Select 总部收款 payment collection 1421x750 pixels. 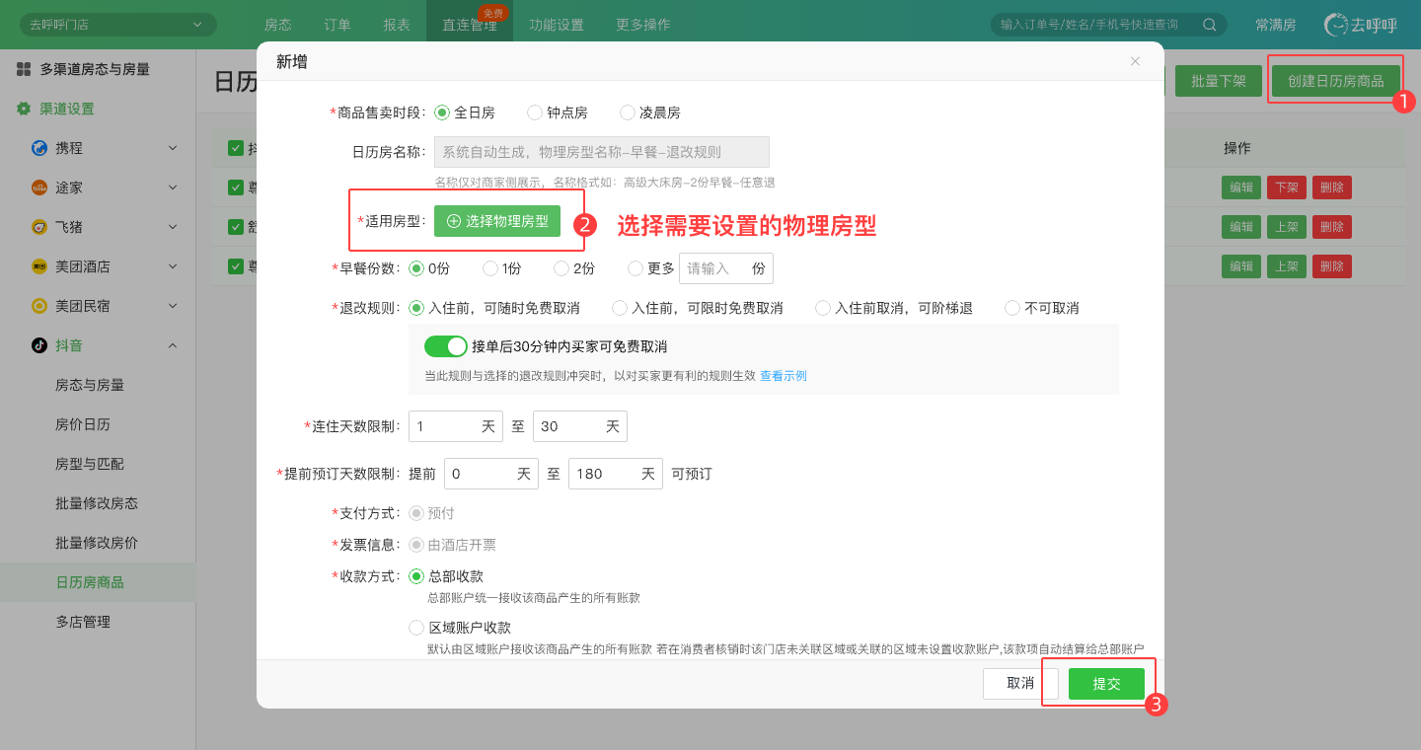coord(416,576)
